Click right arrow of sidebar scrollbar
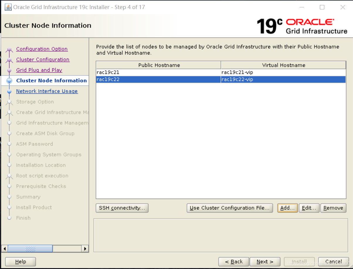Viewport: 353px width, 269px height. pos(85,249)
